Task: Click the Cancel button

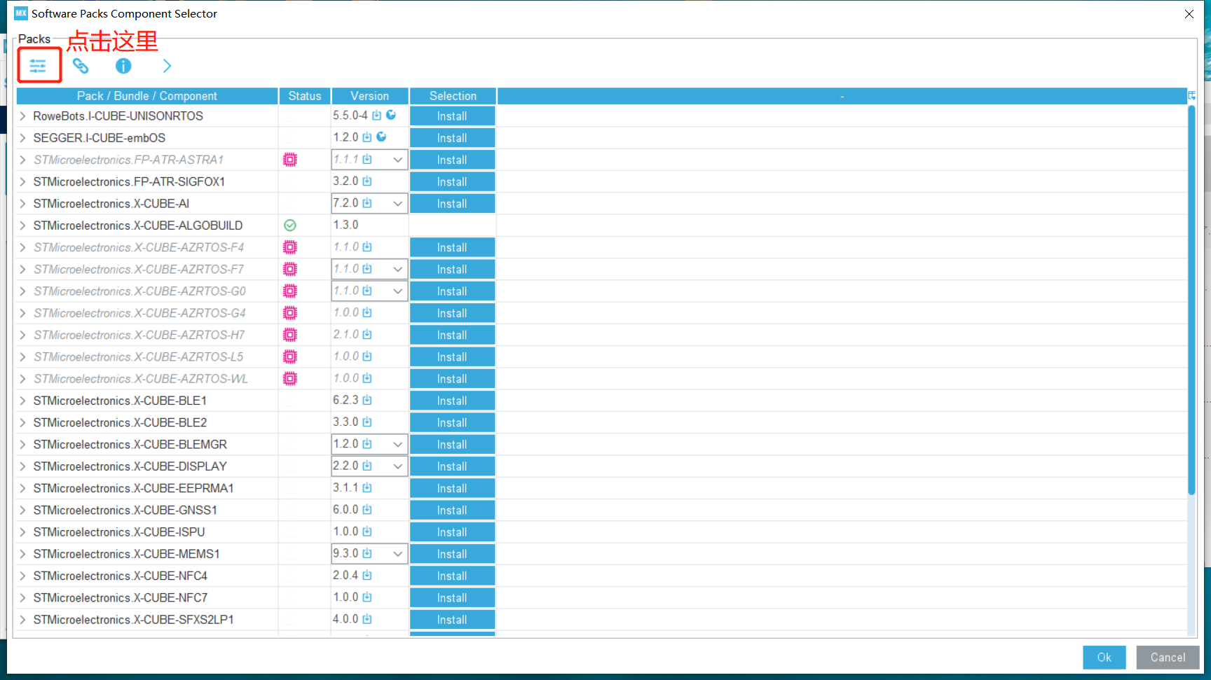Action: coord(1168,657)
